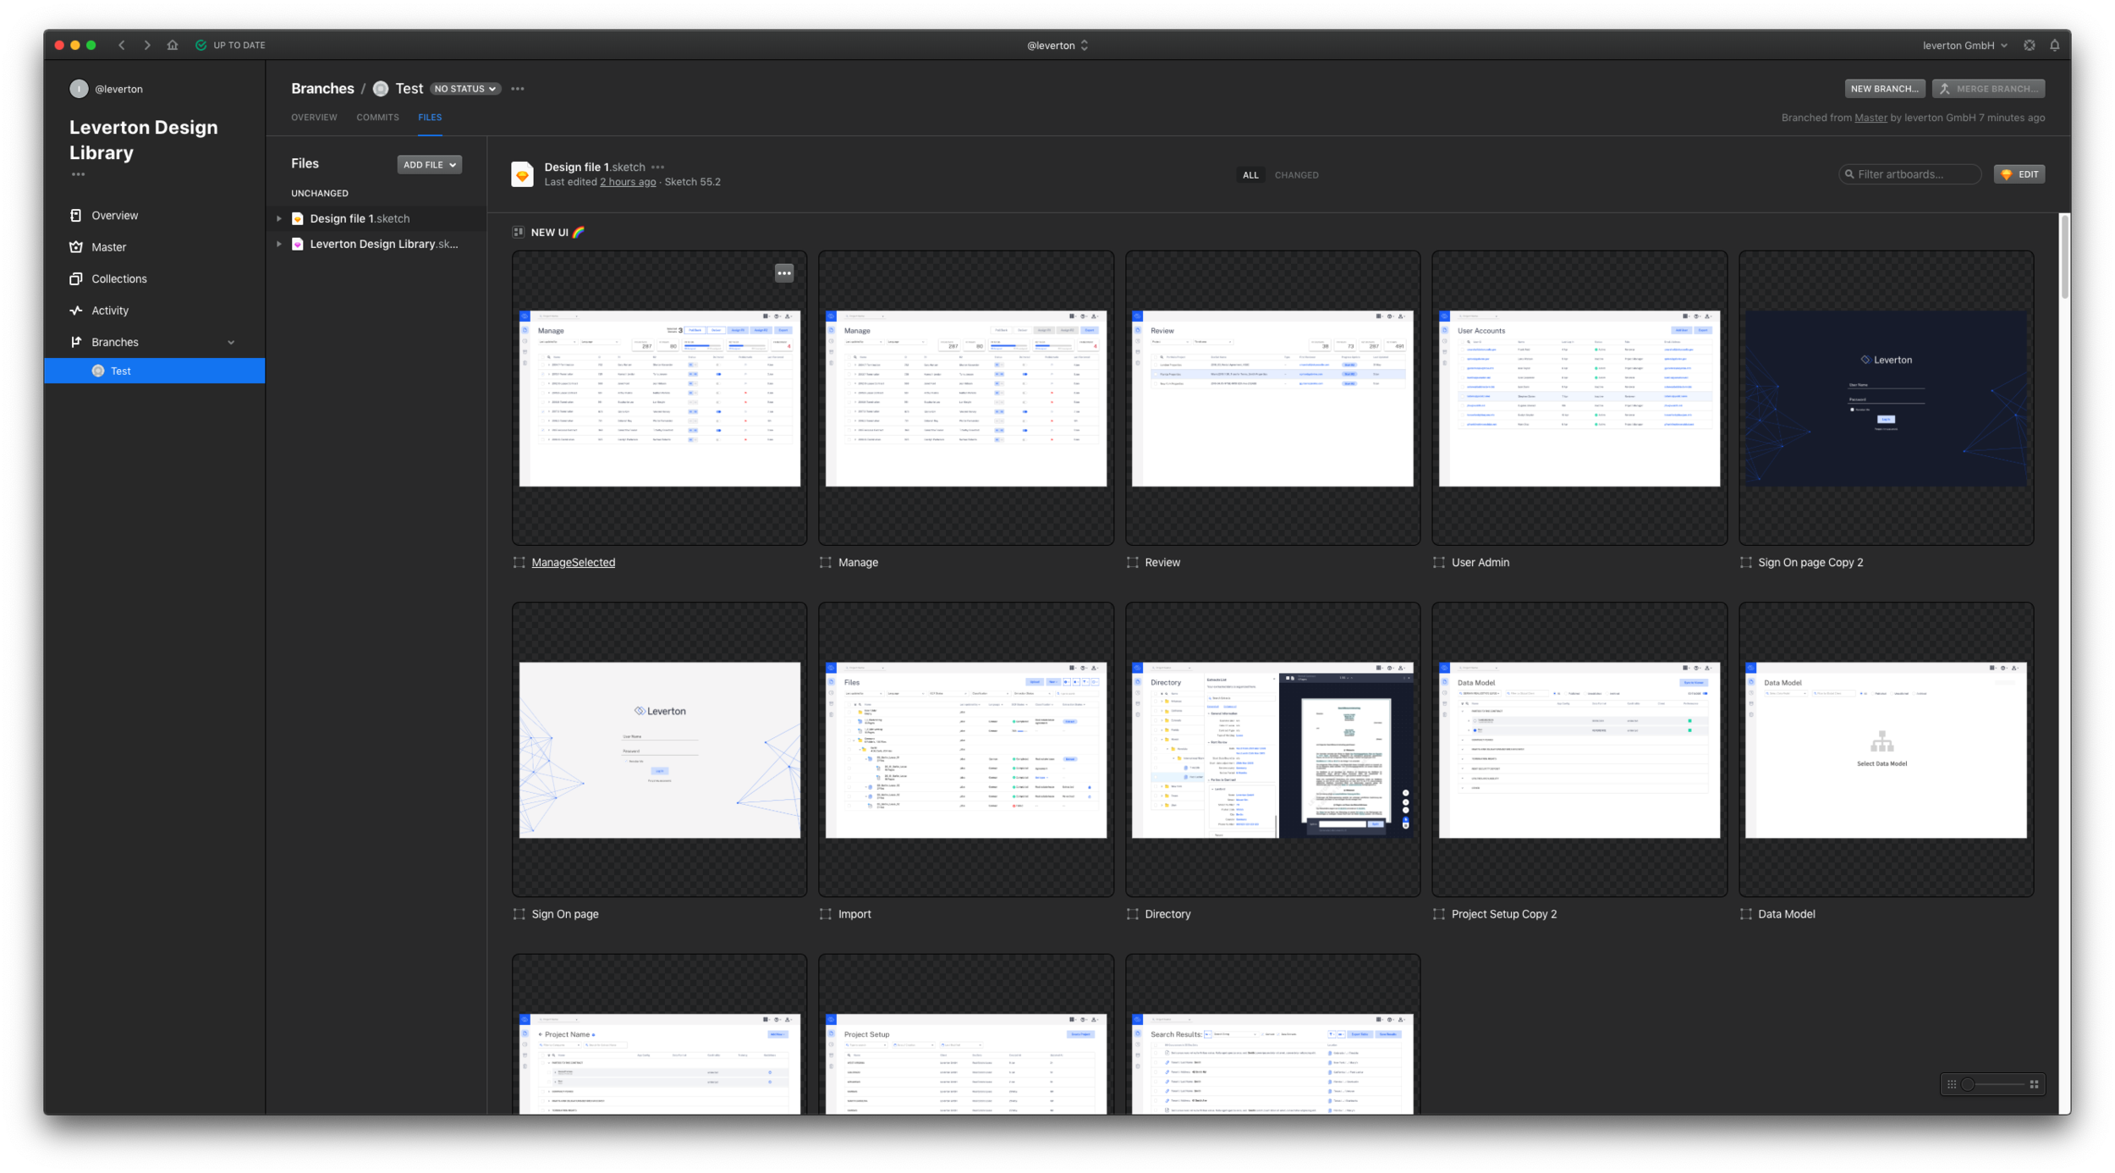Open the Import artboard thumbnail
Screen dimensions: 2115x1173
[966, 750]
